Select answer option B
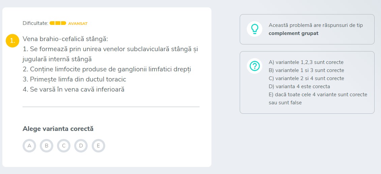This screenshot has width=381, height=174. pos(47,146)
